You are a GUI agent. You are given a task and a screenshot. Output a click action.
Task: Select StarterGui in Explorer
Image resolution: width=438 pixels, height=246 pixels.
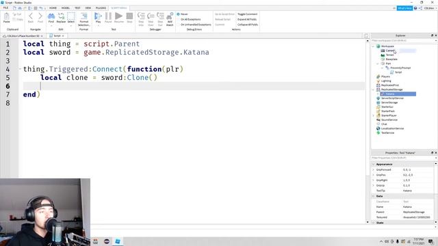pyautogui.click(x=387, y=107)
